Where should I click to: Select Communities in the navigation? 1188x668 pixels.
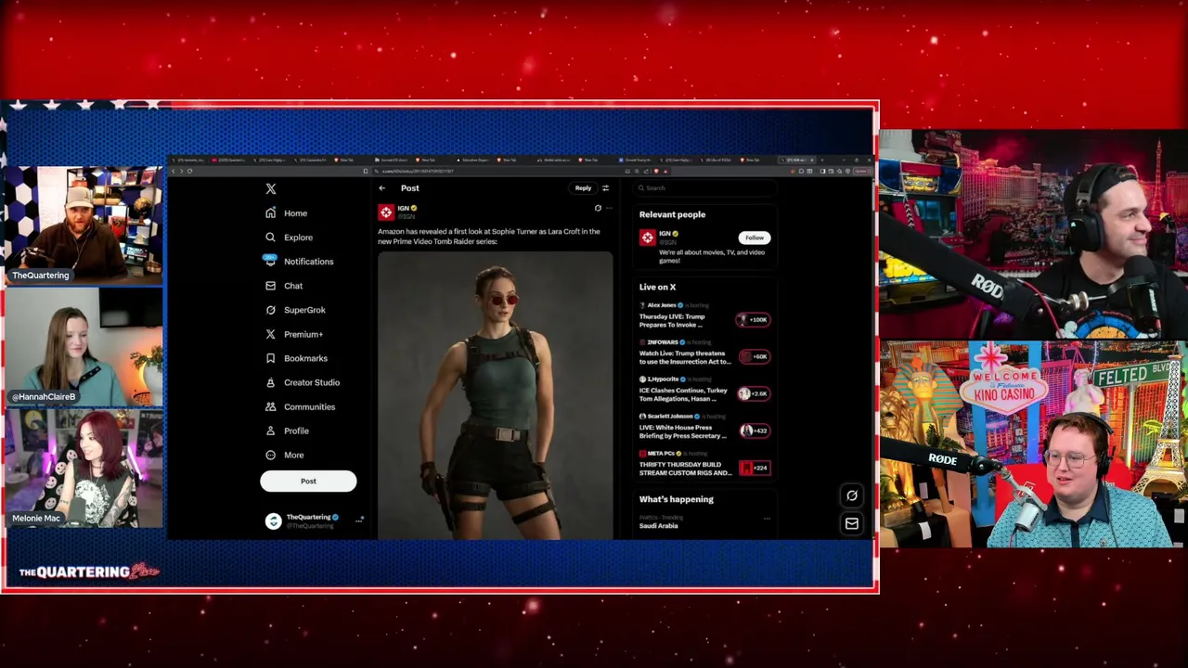click(309, 406)
